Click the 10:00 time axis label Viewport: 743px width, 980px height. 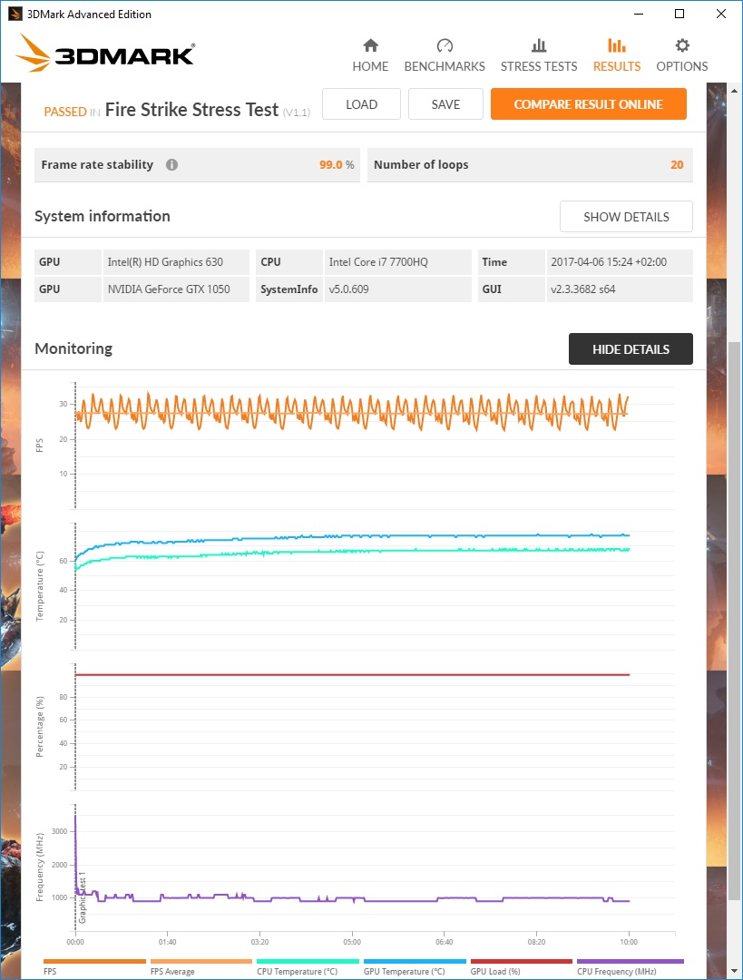[629, 941]
